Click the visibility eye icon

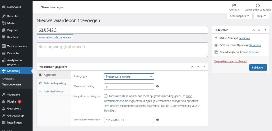(x=216, y=45)
